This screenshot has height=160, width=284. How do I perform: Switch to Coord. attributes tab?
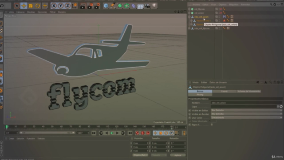pos(224,91)
